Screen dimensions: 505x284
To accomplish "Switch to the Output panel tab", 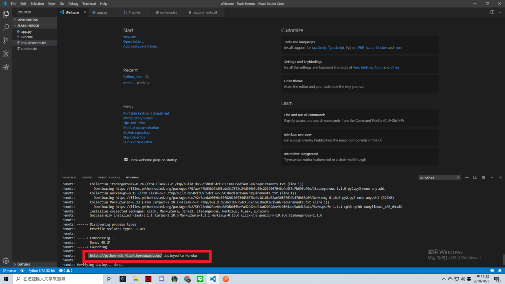I will click(87, 177).
